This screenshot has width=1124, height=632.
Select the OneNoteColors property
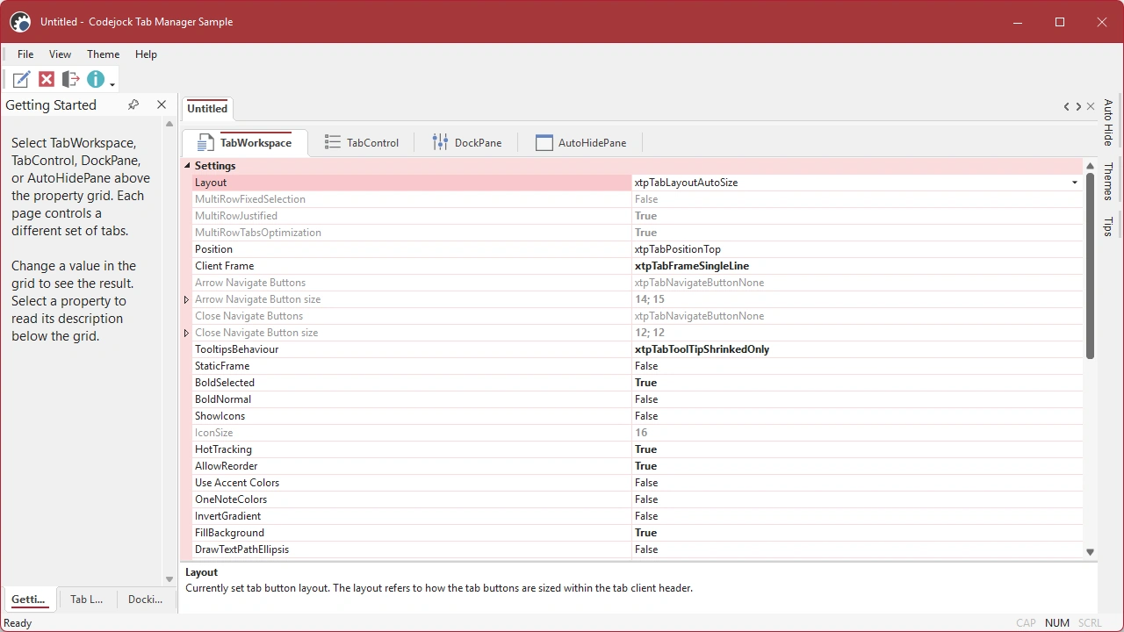point(638,499)
